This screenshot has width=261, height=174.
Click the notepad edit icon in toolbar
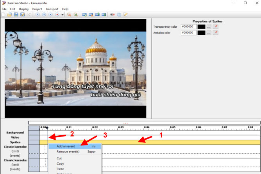pos(125,14)
